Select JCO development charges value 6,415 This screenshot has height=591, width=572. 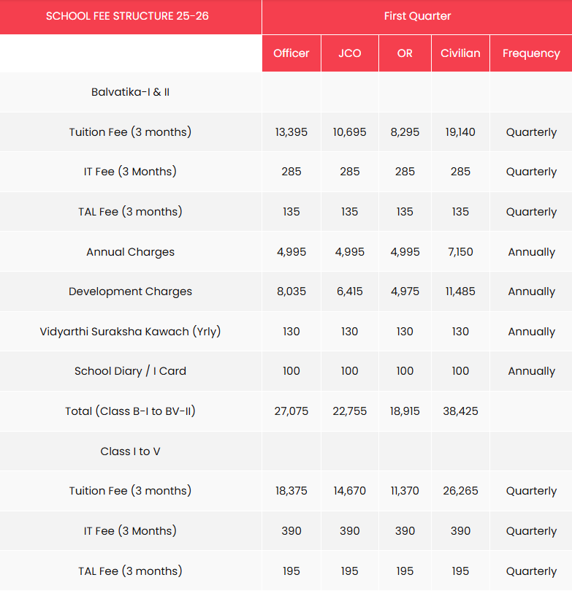tap(350, 291)
